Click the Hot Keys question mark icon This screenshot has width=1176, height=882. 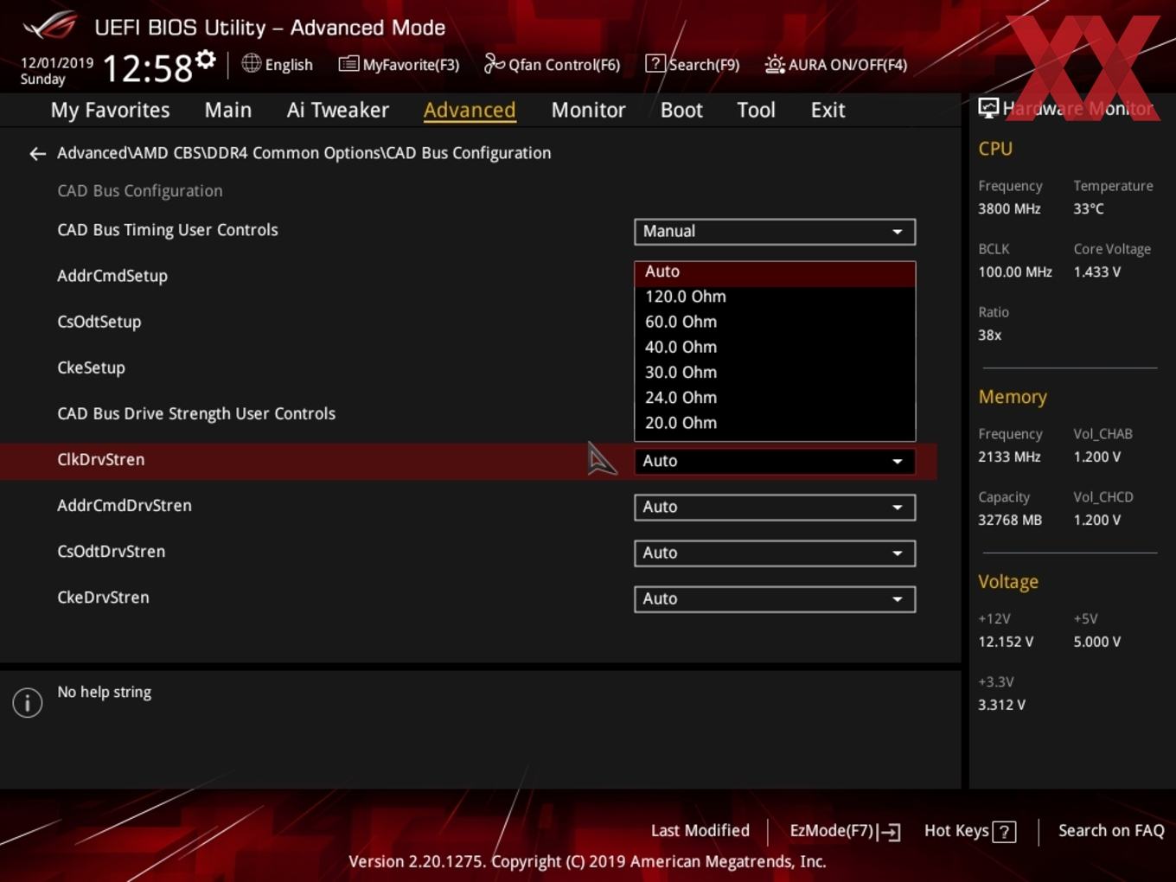coord(1004,832)
